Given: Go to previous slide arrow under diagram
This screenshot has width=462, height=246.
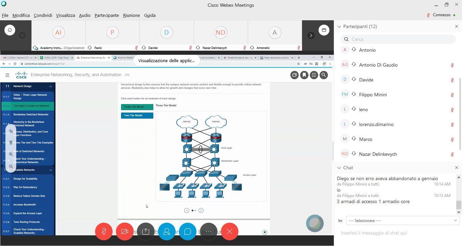Looking at the screenshot, I should coord(187,211).
